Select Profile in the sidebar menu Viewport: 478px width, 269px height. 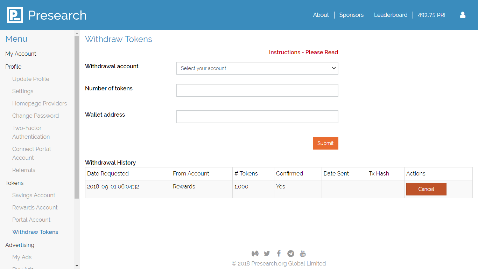tap(13, 67)
